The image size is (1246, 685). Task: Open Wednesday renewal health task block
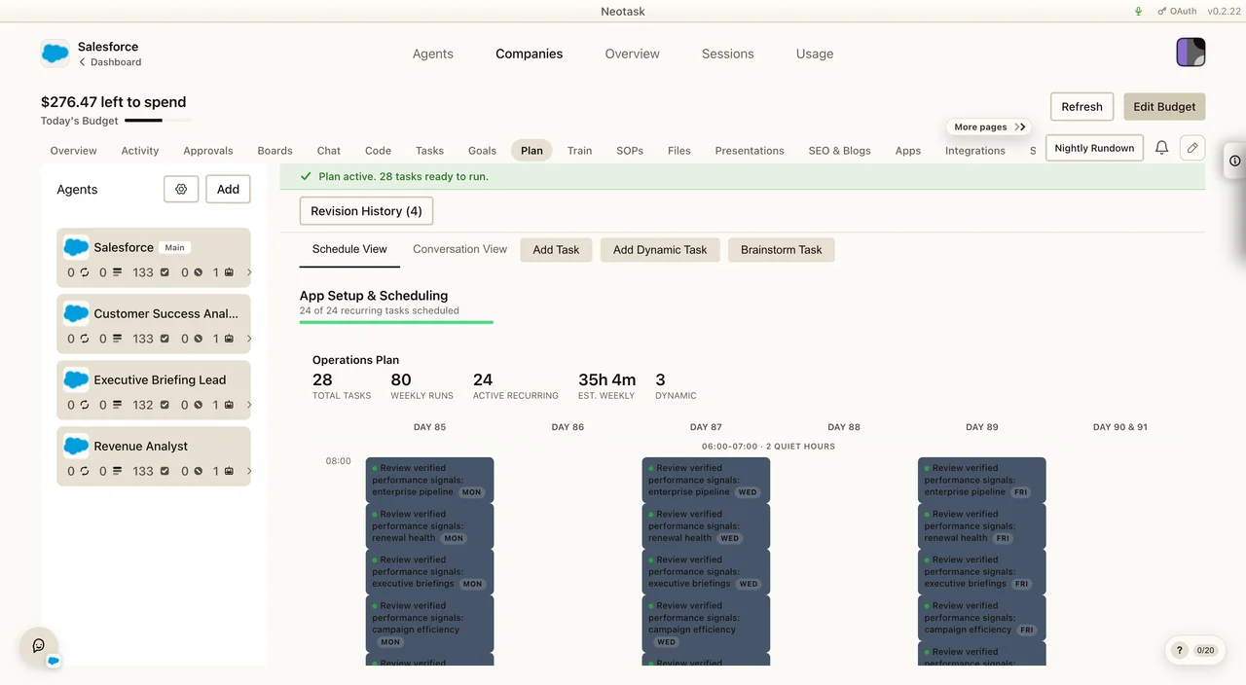706,525
